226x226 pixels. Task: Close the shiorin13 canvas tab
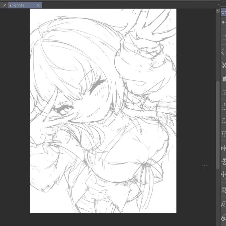coord(38,5)
